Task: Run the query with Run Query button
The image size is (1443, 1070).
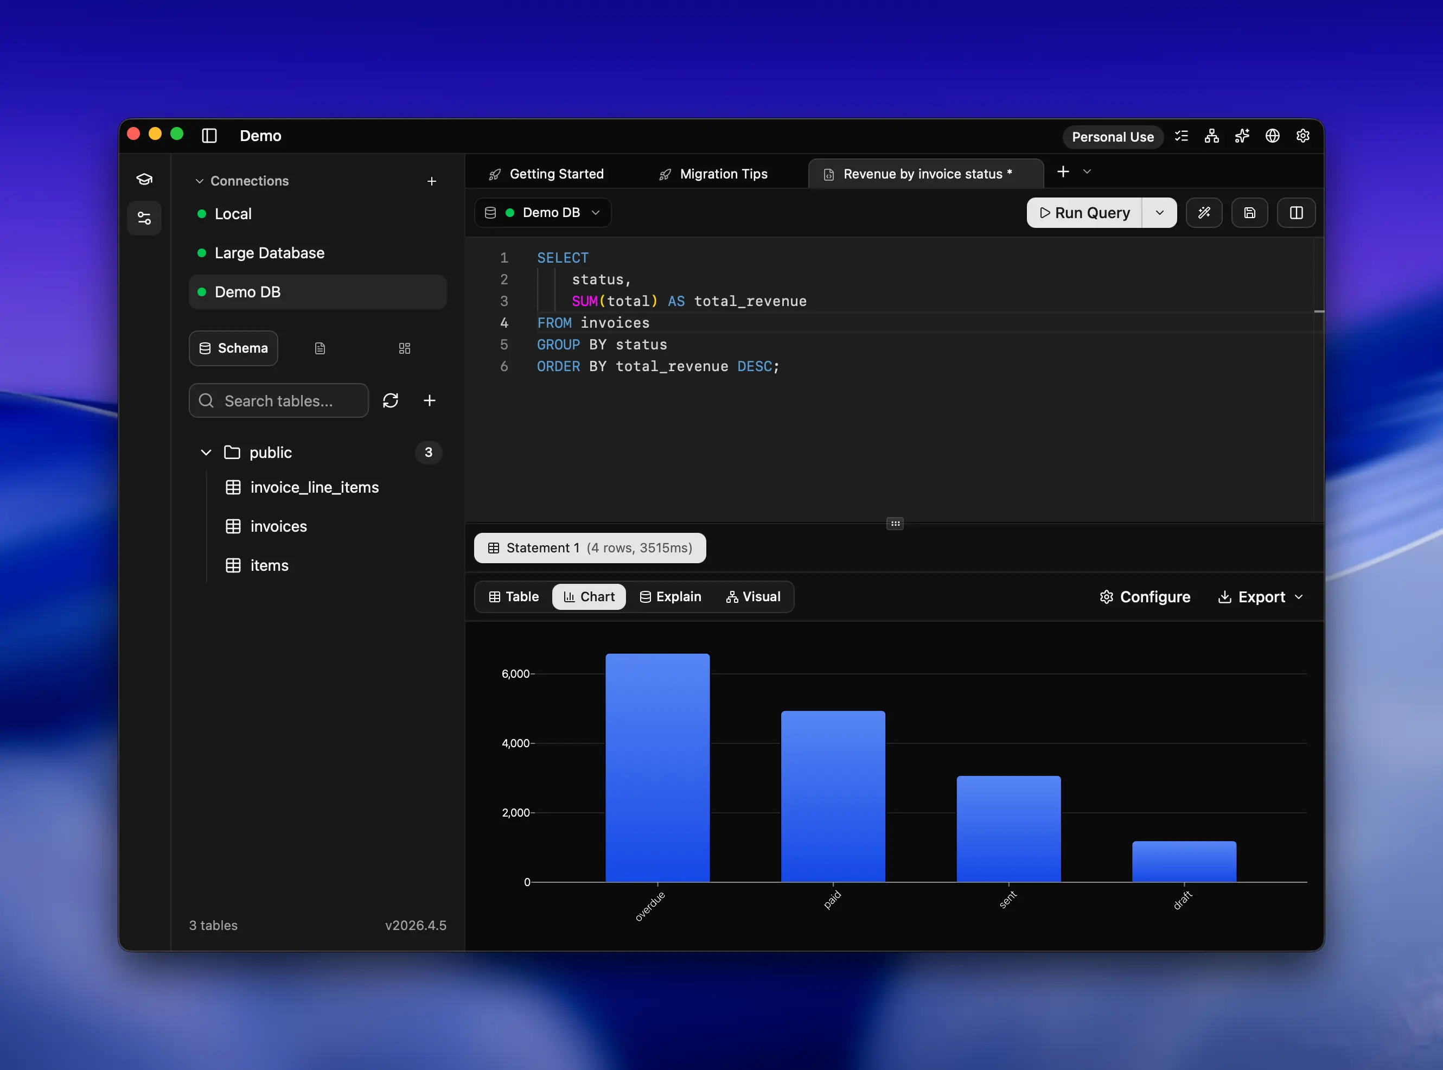Action: tap(1083, 213)
